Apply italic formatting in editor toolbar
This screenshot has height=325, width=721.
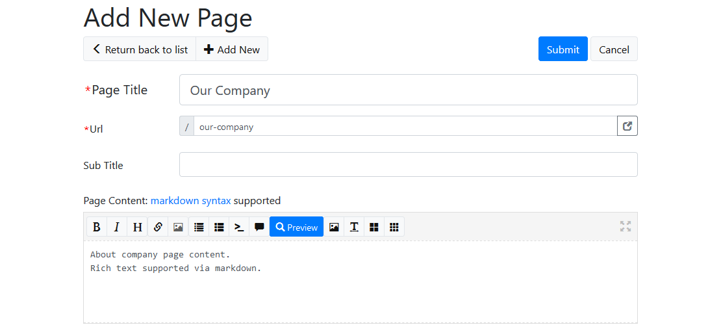coord(117,227)
